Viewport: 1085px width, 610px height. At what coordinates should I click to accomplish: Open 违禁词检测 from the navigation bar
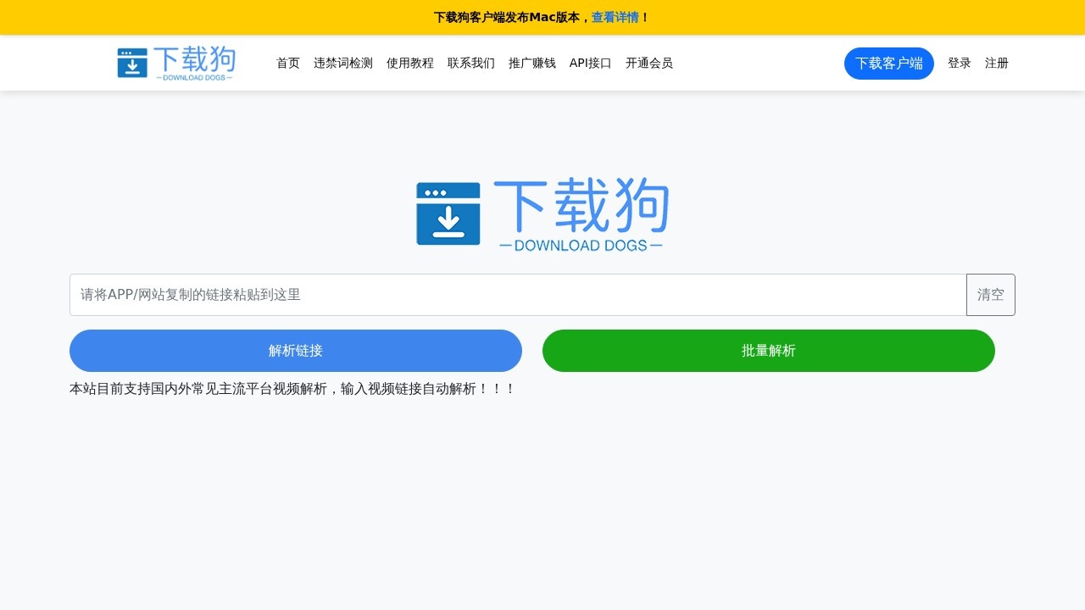click(342, 63)
